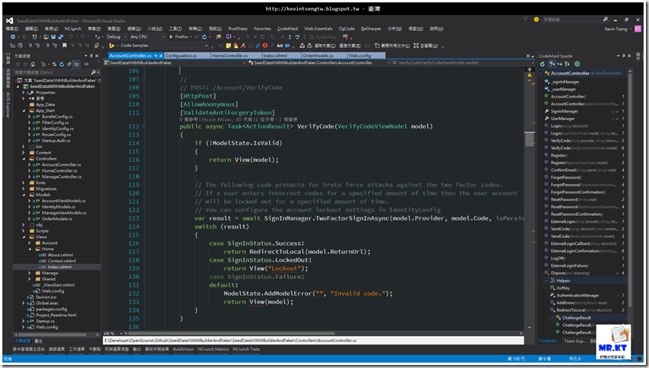The image size is (649, 368).
Task: Click the 快速啟動 Quick Launch input field
Action: (571, 20)
